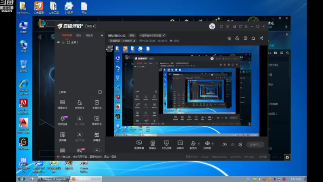Expand the microphone options arrow
Image resolution: width=323 pixels, height=182 pixels.
tap(199, 144)
